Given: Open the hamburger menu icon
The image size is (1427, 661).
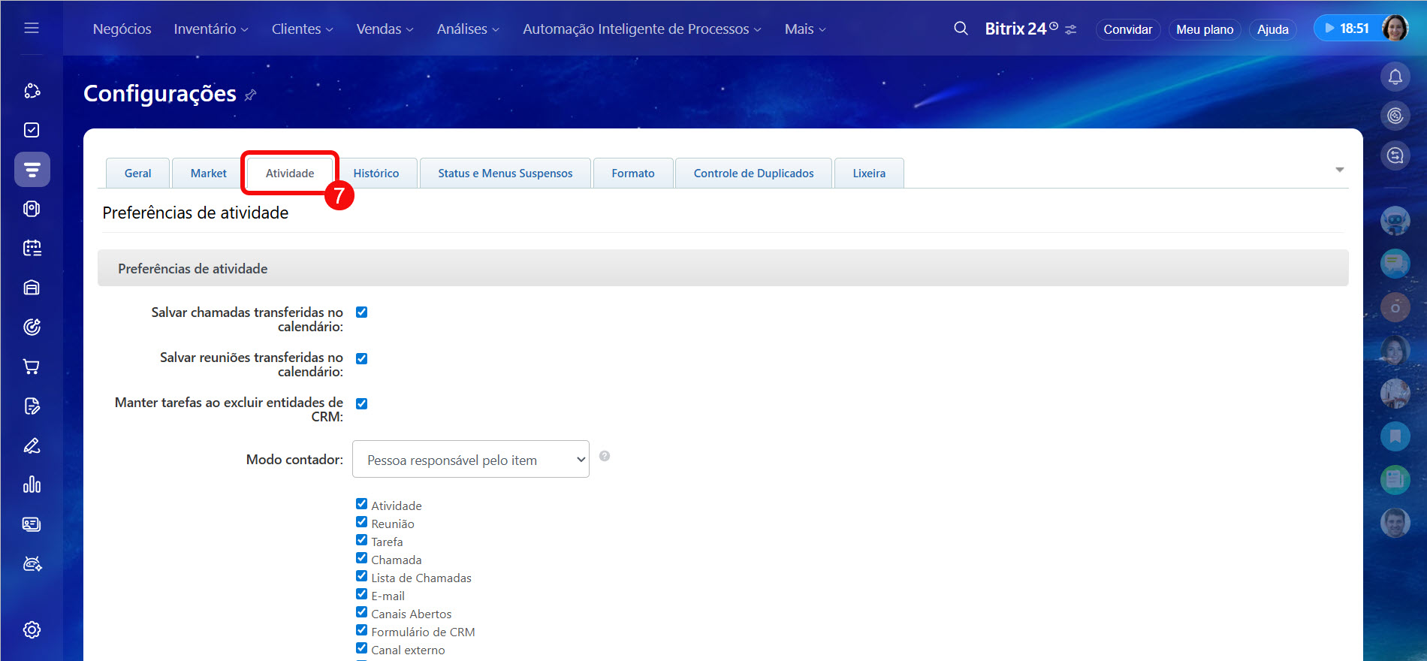Looking at the screenshot, I should 32,29.
